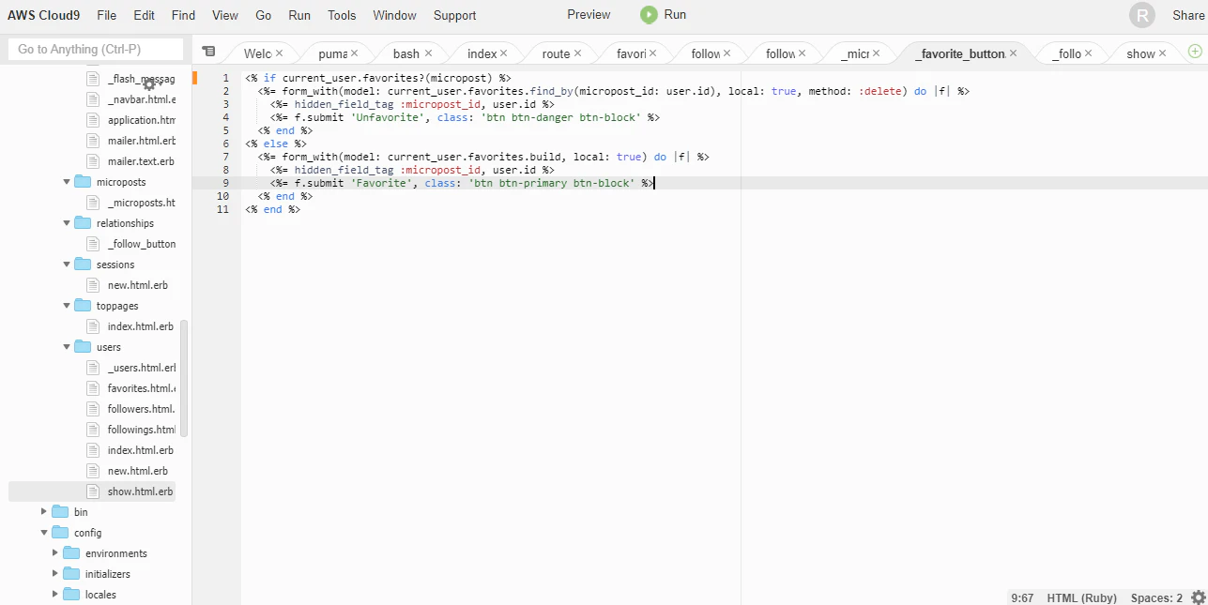Click the user avatar icon top right

click(1141, 15)
